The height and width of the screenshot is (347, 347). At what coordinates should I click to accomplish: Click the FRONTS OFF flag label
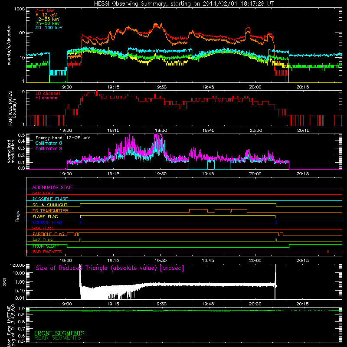coord(46,246)
